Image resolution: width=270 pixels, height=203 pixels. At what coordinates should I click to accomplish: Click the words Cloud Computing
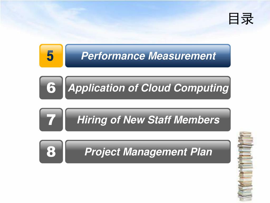pos(185,88)
